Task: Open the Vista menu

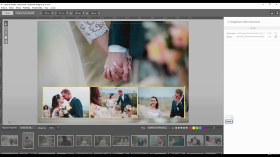Action: coord(46,8)
